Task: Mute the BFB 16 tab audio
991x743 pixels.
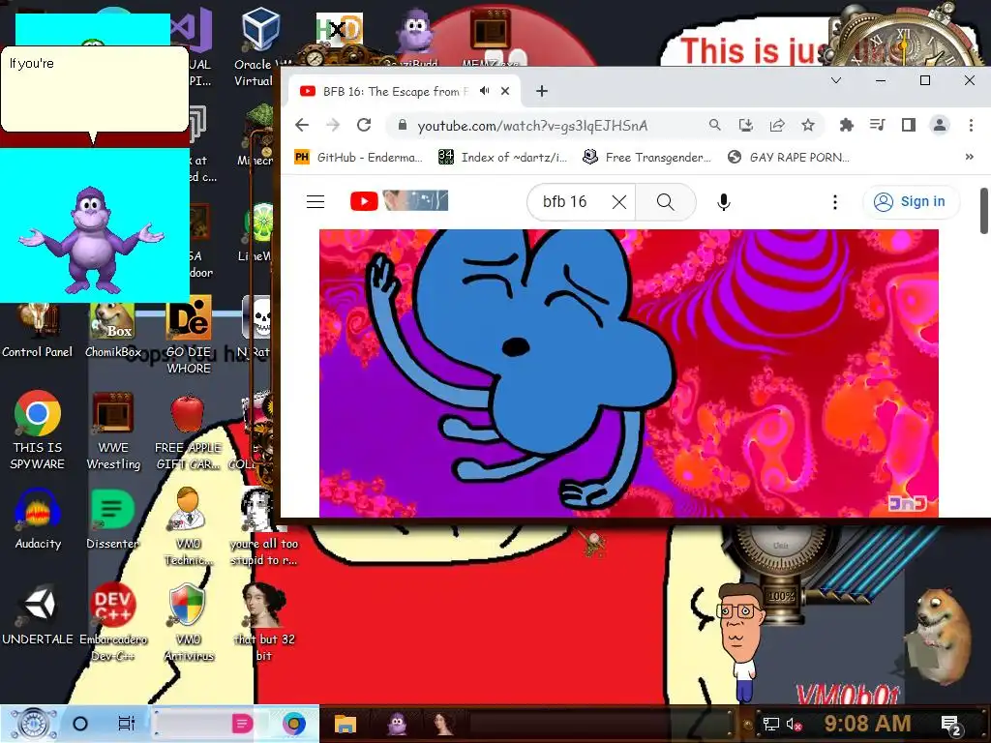Action: pos(484,91)
